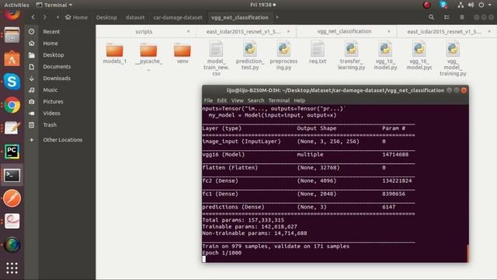
Task: Click the terminal window scrollbar
Action: [467, 253]
